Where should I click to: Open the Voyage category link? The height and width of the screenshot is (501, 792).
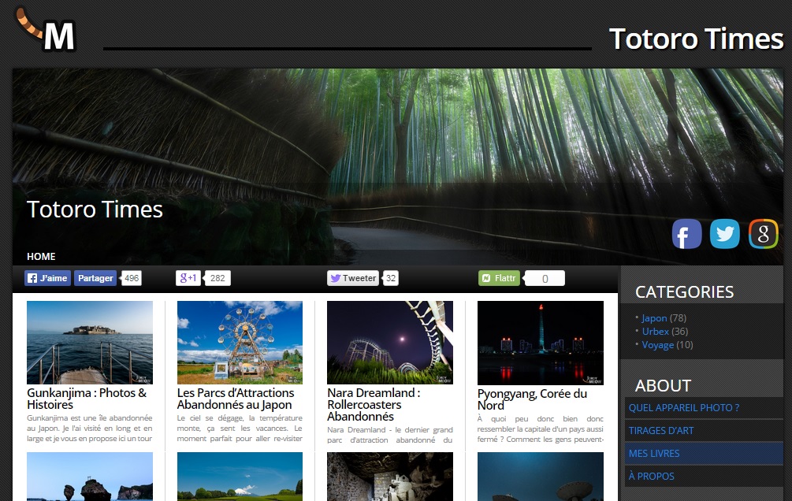coord(657,345)
